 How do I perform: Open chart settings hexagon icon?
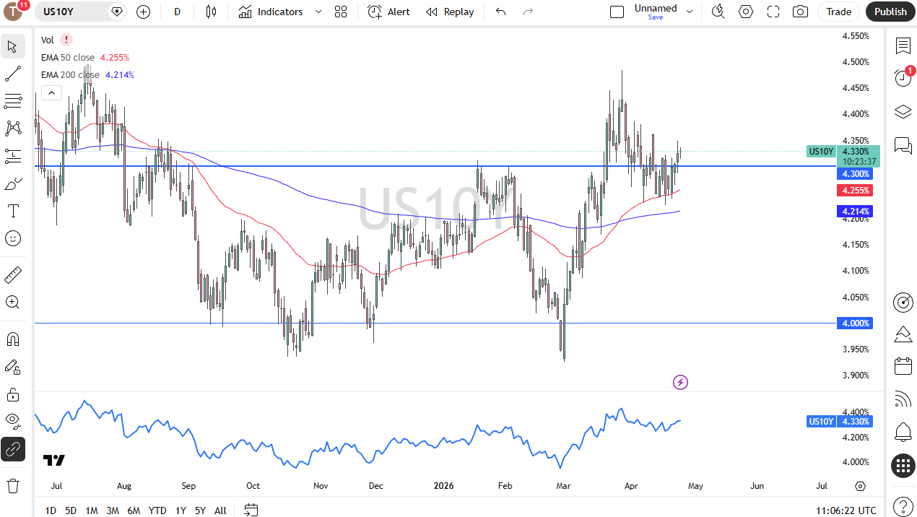click(x=746, y=12)
